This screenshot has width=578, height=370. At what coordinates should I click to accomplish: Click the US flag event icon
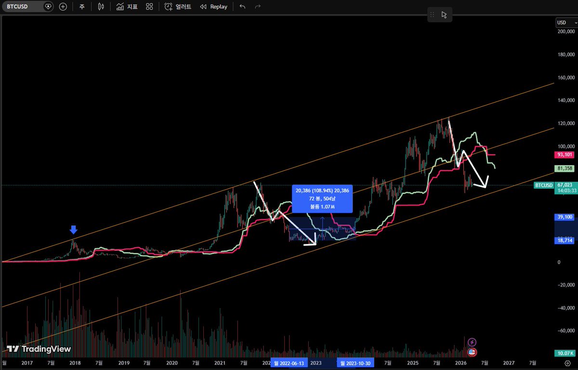(x=472, y=352)
